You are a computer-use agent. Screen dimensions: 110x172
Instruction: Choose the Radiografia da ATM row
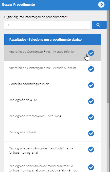coord(52,101)
